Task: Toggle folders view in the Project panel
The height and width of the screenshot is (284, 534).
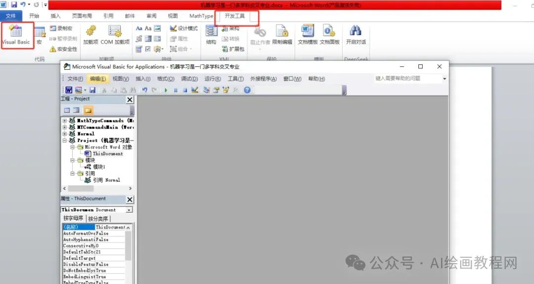Action: [x=88, y=110]
